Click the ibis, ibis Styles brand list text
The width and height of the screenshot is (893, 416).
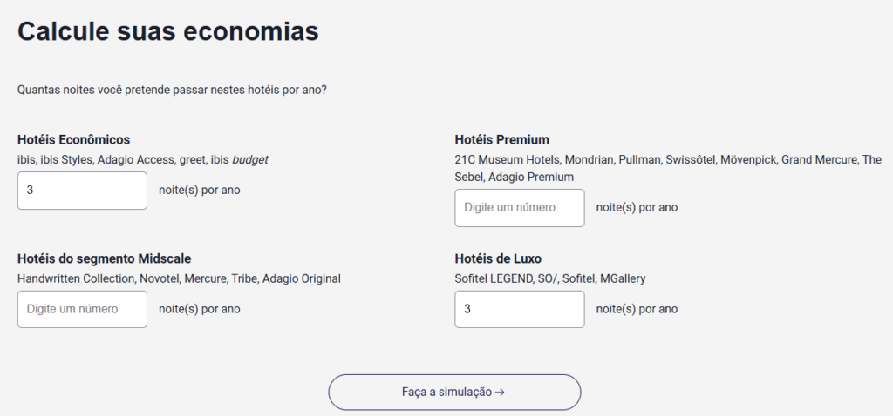click(143, 159)
